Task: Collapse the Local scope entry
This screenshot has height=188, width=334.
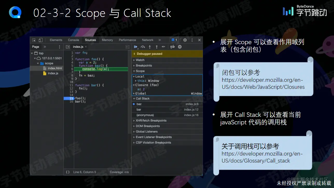Action: (x=134, y=77)
